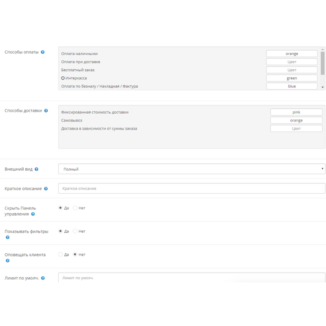
Task: Edit orange color field for Оплата наличными
Action: pos(292,54)
